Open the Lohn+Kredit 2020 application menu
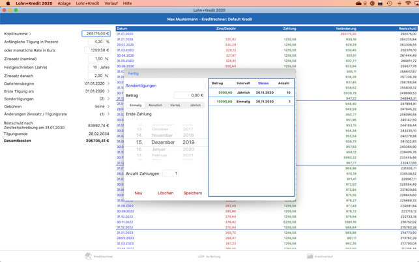Screen dimensions: 419x262 (x=34, y=3)
